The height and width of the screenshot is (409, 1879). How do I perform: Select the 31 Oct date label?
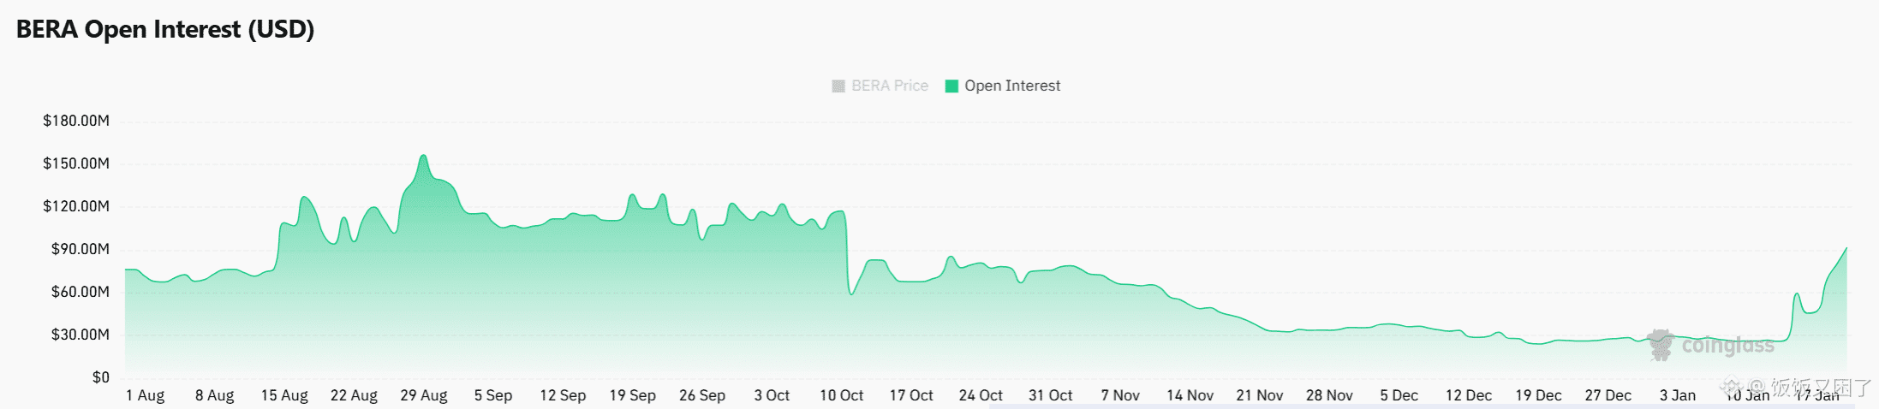1050,395
